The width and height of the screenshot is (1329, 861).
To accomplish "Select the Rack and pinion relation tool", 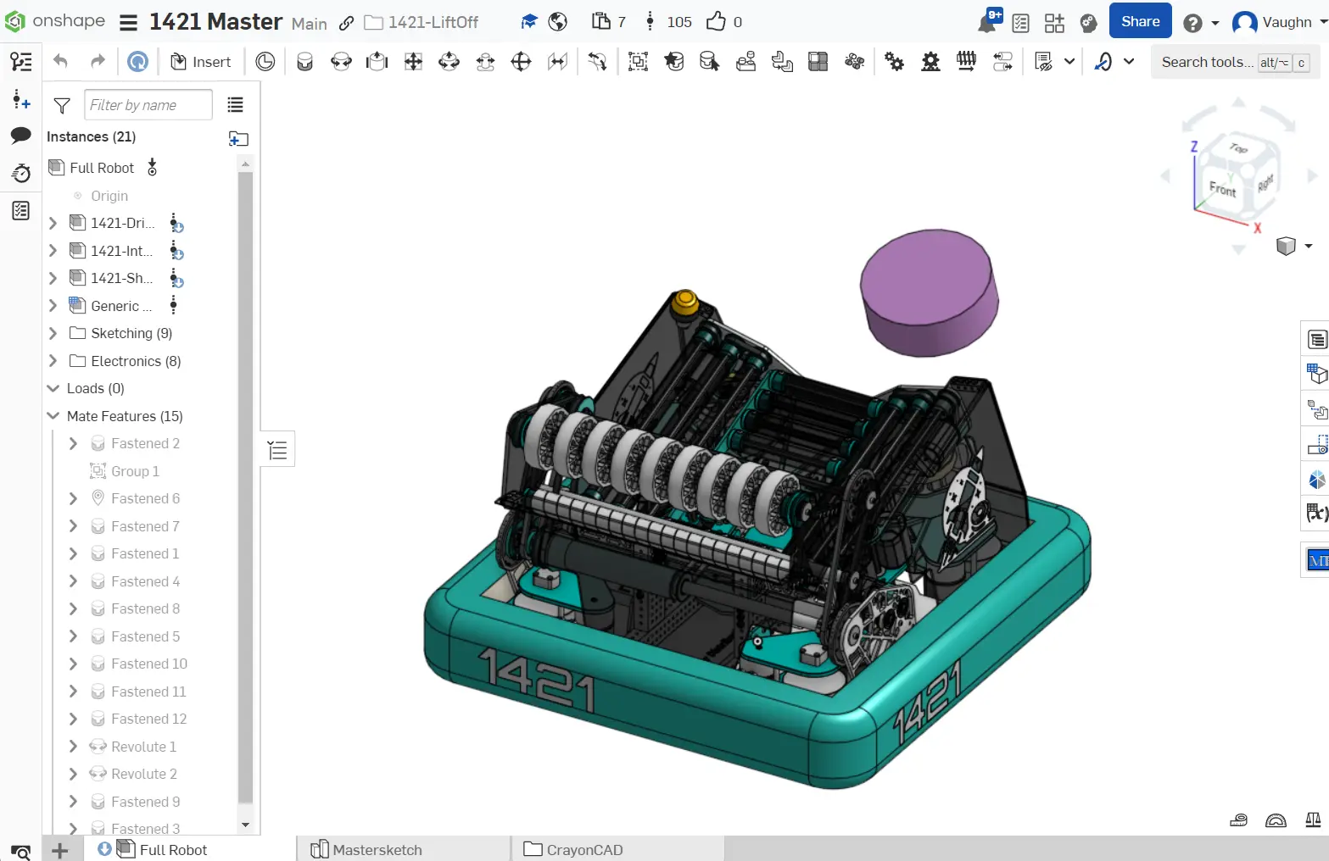I will click(x=930, y=62).
